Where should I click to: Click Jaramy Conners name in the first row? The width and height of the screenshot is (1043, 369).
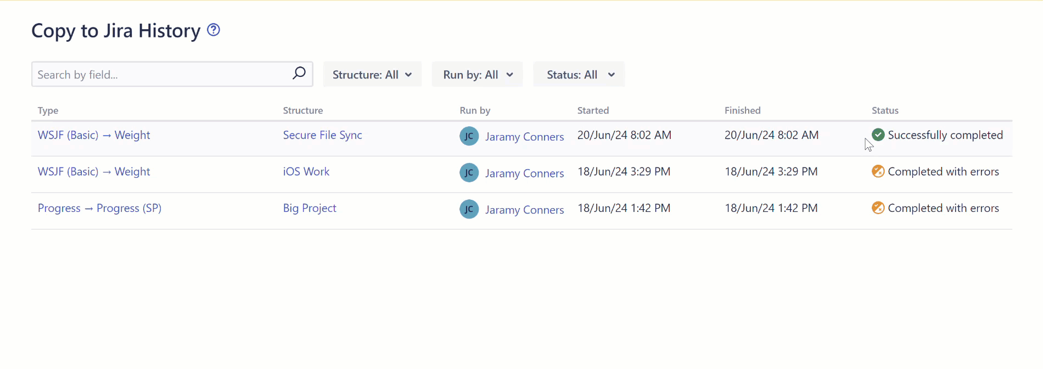(524, 137)
